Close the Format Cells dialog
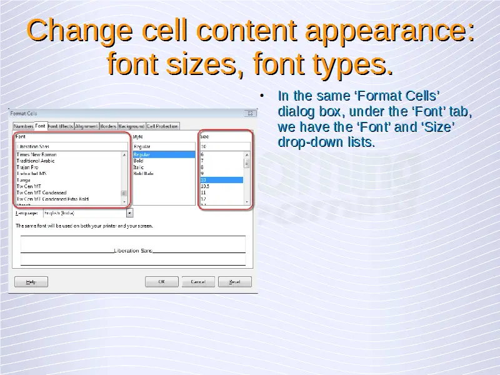The image size is (500, 375). click(251, 114)
